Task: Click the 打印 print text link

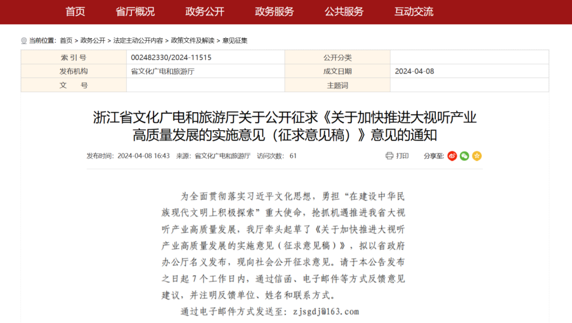Action: [403, 156]
